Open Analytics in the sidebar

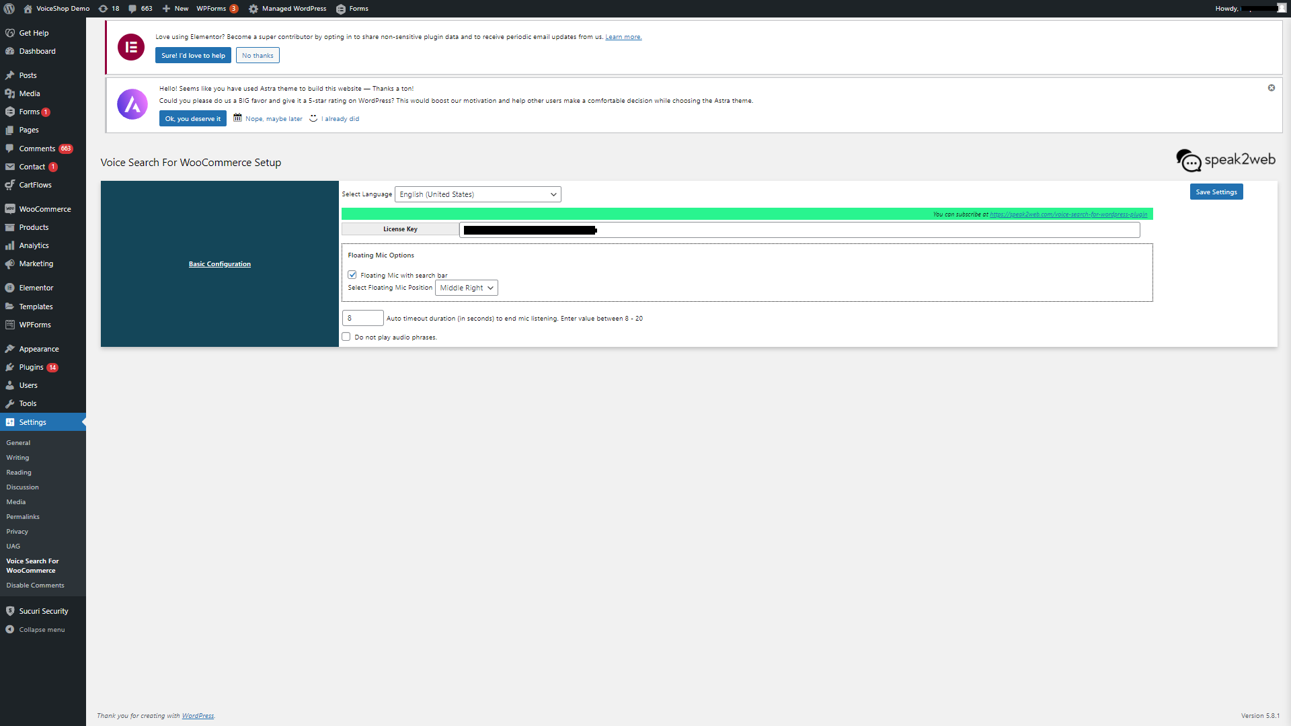(x=43, y=245)
